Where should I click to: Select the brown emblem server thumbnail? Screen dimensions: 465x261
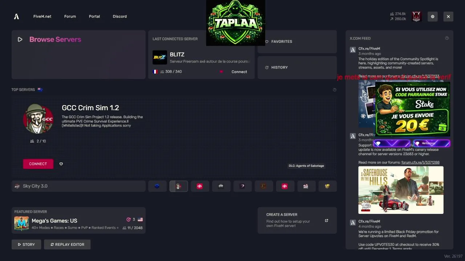pyautogui.click(x=263, y=186)
